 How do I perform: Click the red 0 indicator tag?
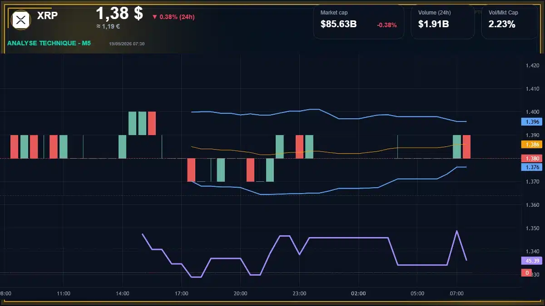click(527, 273)
